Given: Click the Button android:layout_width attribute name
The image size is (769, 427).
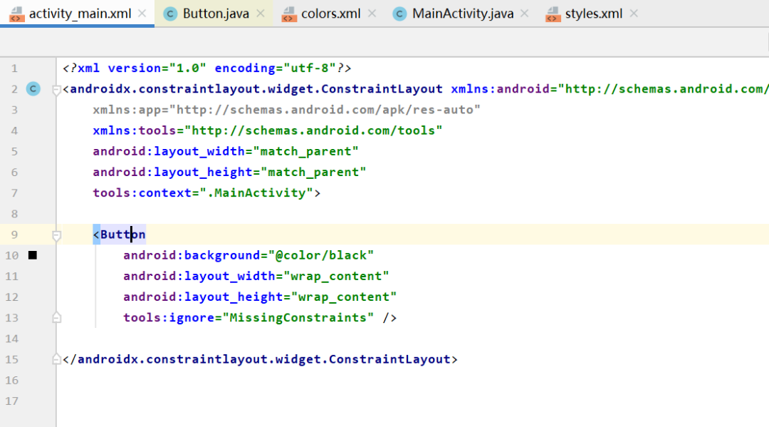Looking at the screenshot, I should pos(199,276).
